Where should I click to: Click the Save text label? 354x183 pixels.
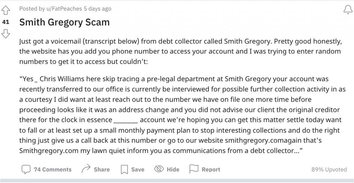pos(138,170)
